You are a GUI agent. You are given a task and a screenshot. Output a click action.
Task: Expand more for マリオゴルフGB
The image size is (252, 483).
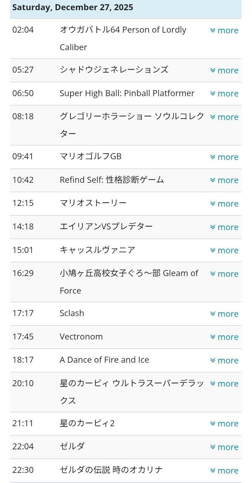click(x=224, y=157)
